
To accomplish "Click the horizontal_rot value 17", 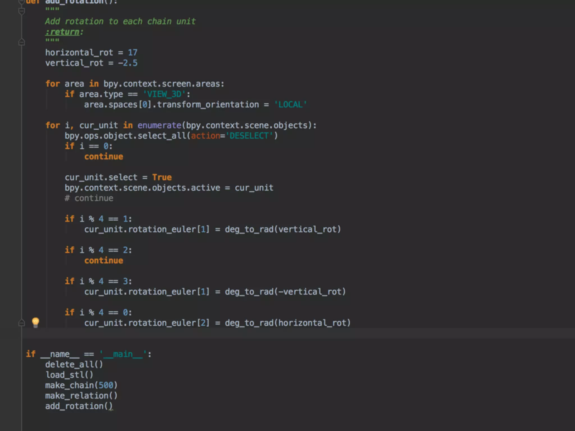I will pos(133,52).
